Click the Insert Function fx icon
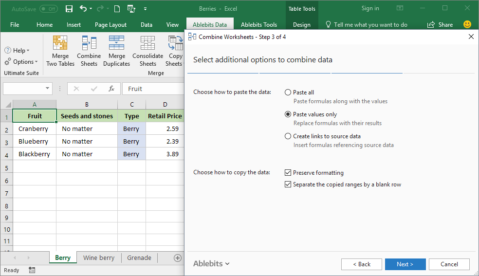This screenshot has width=479, height=276. click(x=111, y=89)
